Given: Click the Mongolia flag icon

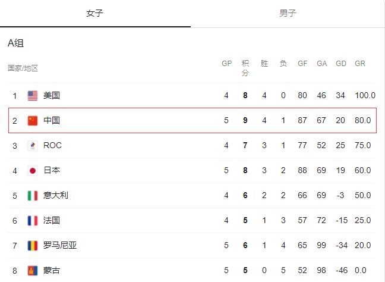Looking at the screenshot, I should (x=33, y=271).
